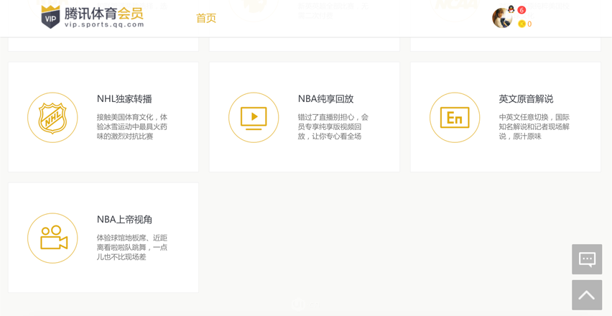
Task: Click the NHL description starting with 接触美国体育文化
Action: [132, 126]
